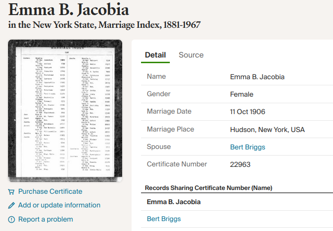Select bold Emma B. Jacobia record entry
This screenshot has height=231, width=333.
tap(174, 202)
